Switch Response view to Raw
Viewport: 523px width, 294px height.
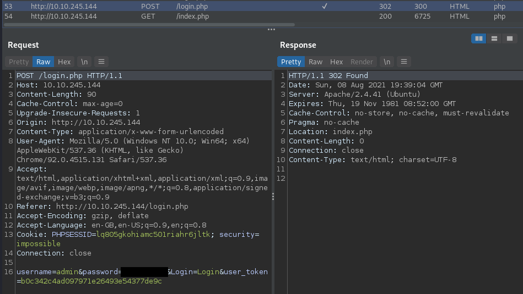coord(316,62)
